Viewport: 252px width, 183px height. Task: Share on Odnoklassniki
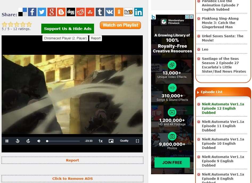[x=119, y=12]
